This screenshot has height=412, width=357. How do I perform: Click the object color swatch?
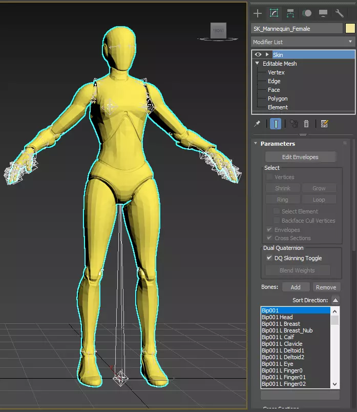tap(350, 28)
